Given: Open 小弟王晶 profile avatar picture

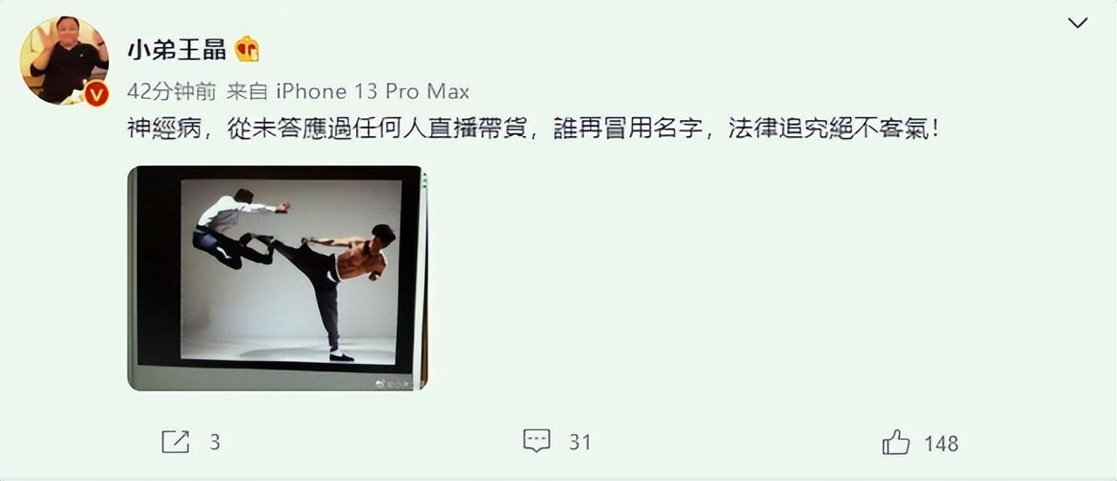Looking at the screenshot, I should click(x=65, y=61).
